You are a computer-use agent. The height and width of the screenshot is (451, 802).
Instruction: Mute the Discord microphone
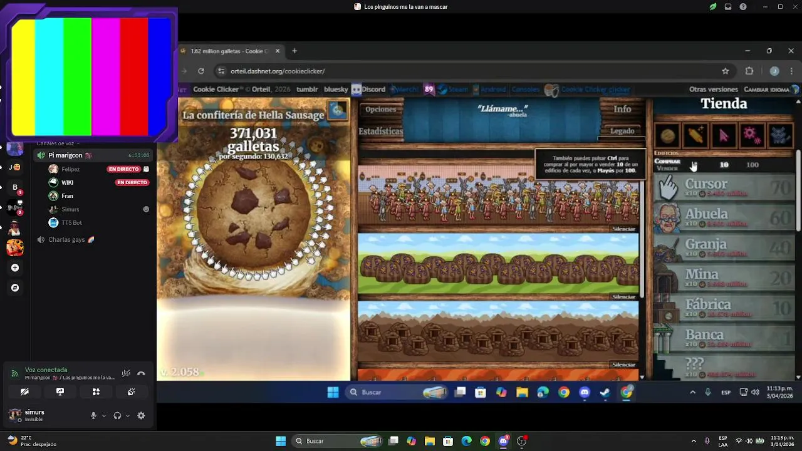[93, 415]
